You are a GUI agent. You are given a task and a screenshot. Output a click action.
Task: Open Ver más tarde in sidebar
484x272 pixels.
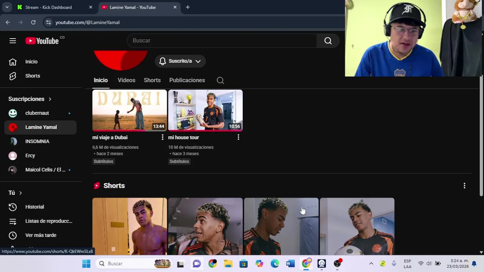41,235
